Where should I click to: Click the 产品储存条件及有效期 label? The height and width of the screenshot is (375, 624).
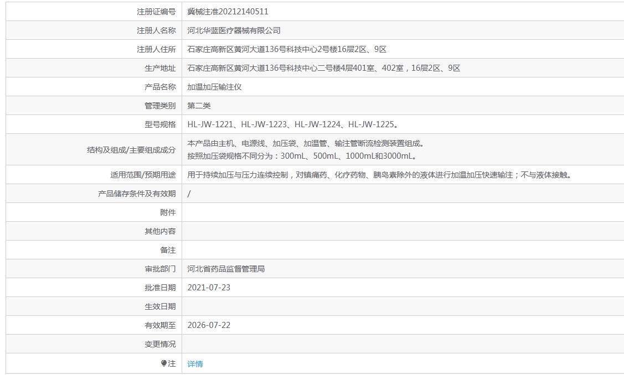tap(137, 193)
